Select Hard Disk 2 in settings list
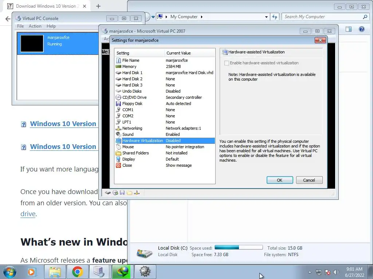The image size is (373, 279). (x=165, y=79)
